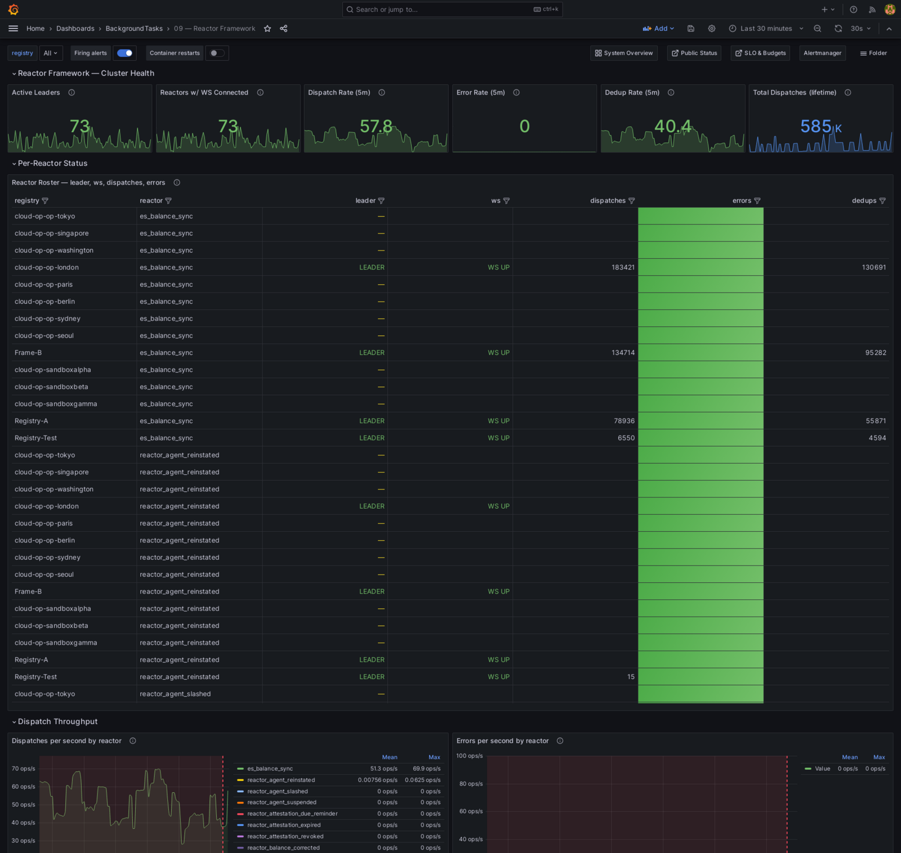Screen dimensions: 901x853
Task: Collapse the Dispatch Throughput row
Action: coord(55,722)
